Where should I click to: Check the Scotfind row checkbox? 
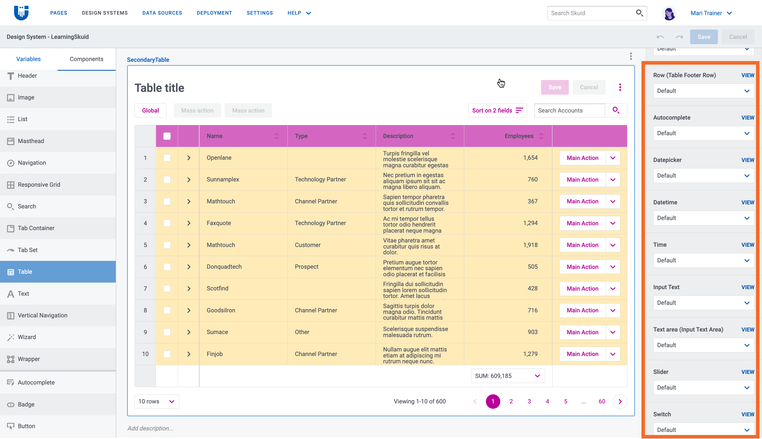(x=167, y=289)
